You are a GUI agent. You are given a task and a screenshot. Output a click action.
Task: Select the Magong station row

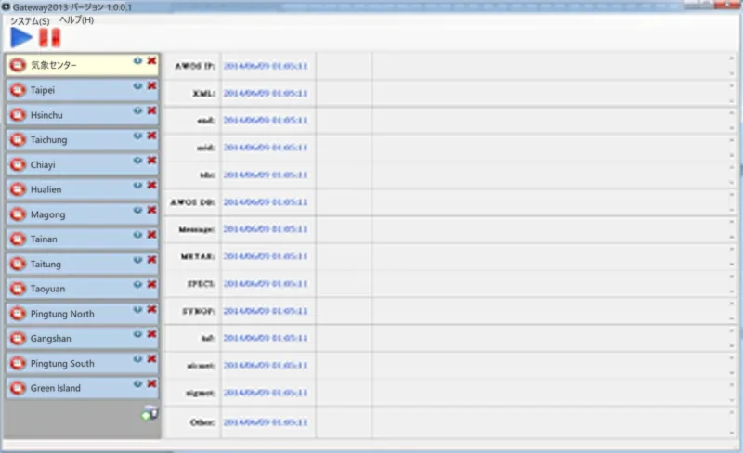click(x=83, y=214)
